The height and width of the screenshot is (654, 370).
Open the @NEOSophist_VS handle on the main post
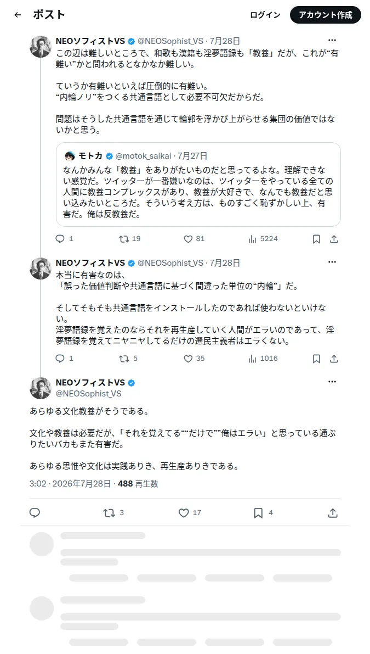click(88, 393)
